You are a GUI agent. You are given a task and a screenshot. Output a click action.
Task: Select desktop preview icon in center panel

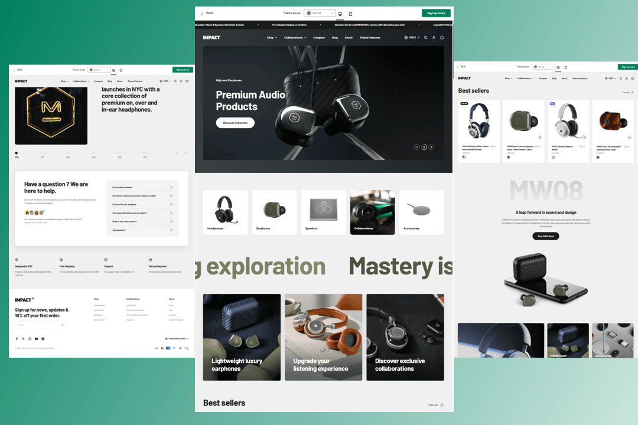coord(340,14)
